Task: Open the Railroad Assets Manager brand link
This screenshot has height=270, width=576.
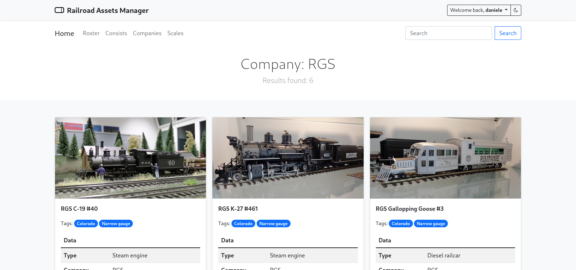Action: pos(102,10)
